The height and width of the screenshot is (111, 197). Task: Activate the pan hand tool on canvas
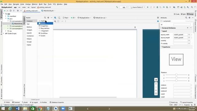click(156, 80)
